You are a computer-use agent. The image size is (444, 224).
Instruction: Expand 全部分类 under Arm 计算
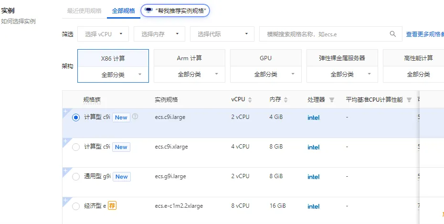point(190,75)
